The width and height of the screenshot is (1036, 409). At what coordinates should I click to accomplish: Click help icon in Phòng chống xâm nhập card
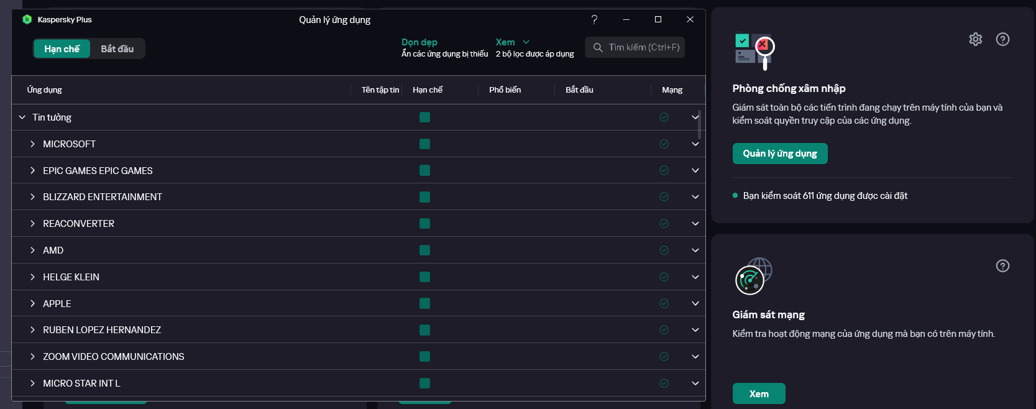click(x=1002, y=39)
